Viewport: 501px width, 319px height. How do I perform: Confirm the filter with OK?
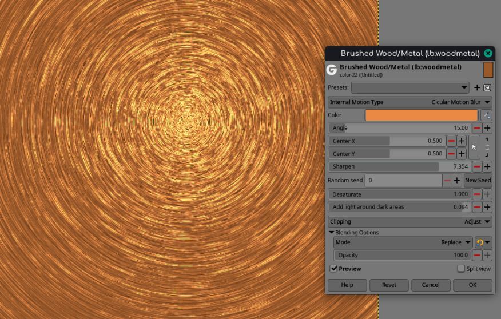[472, 285]
